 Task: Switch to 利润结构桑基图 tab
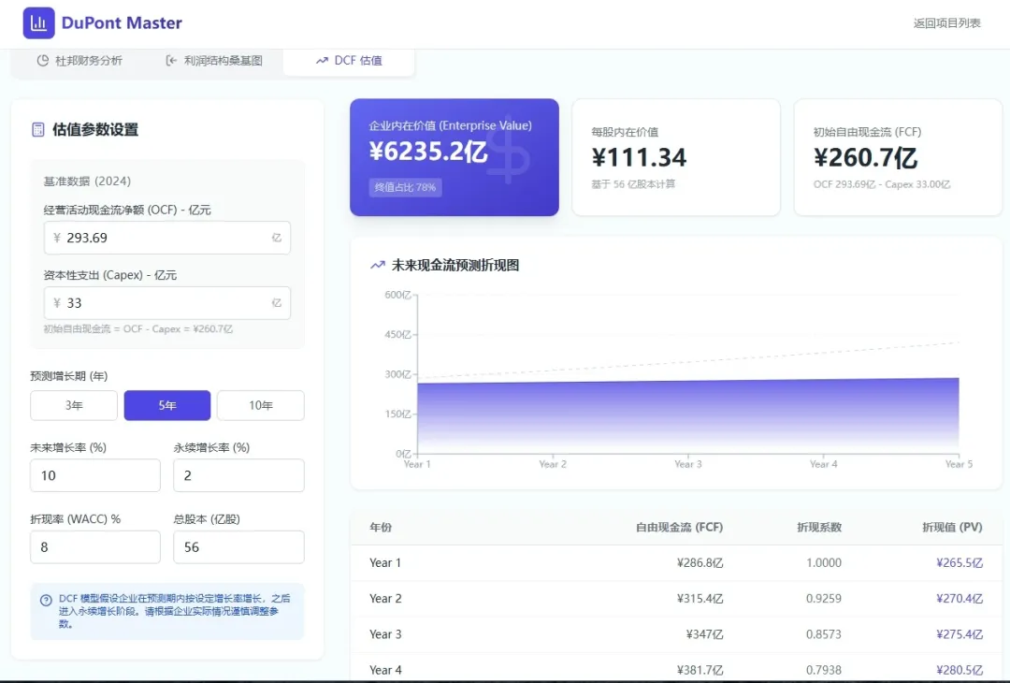(214, 61)
